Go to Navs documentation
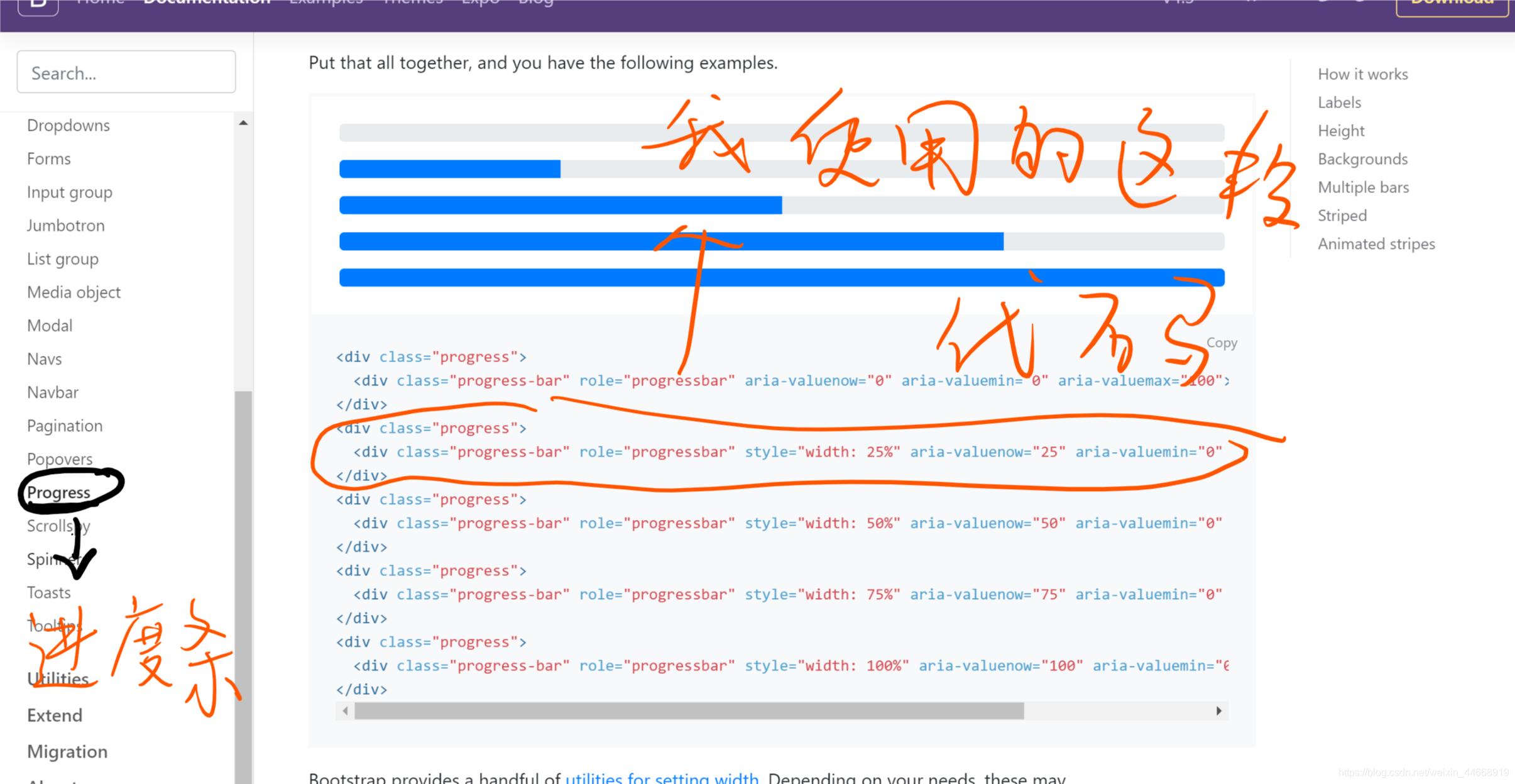The width and height of the screenshot is (1515, 784). pos(45,358)
